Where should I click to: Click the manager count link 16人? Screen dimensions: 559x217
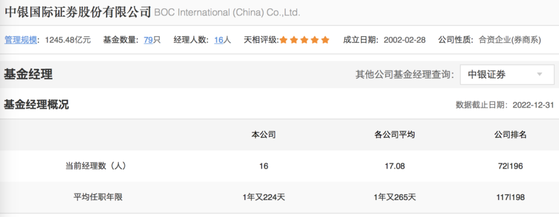coord(218,40)
